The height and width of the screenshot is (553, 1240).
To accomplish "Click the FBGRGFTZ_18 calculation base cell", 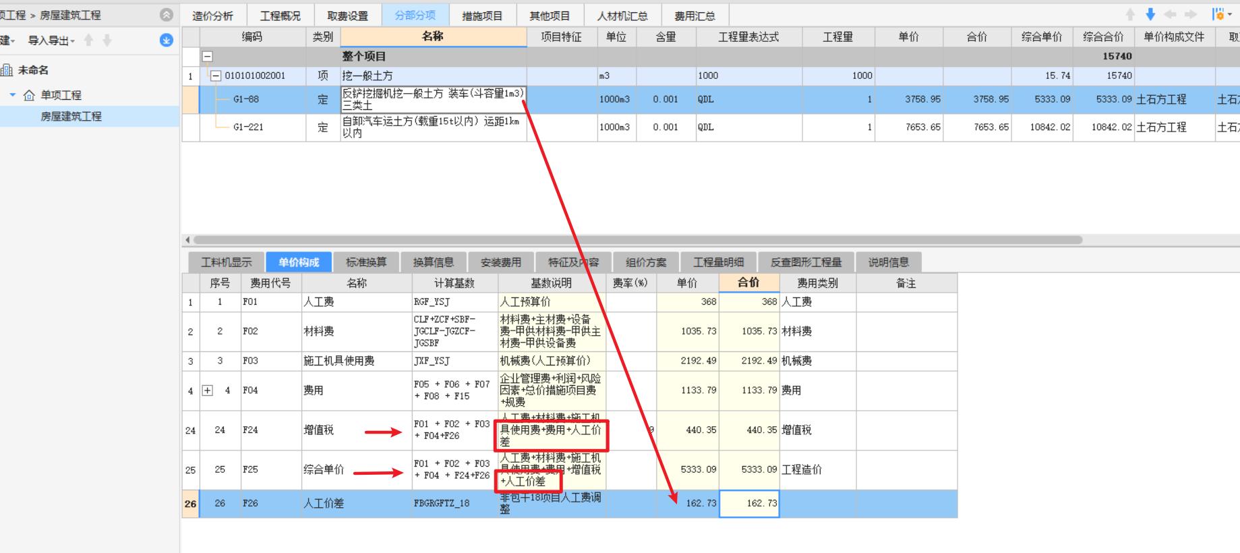I will 454,504.
